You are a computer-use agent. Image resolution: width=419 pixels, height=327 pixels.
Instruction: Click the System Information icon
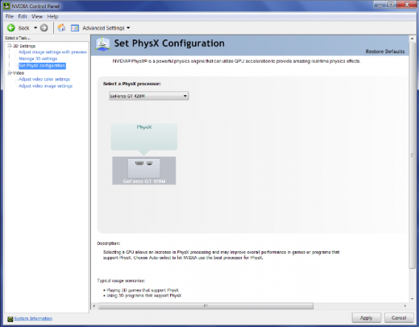10,319
